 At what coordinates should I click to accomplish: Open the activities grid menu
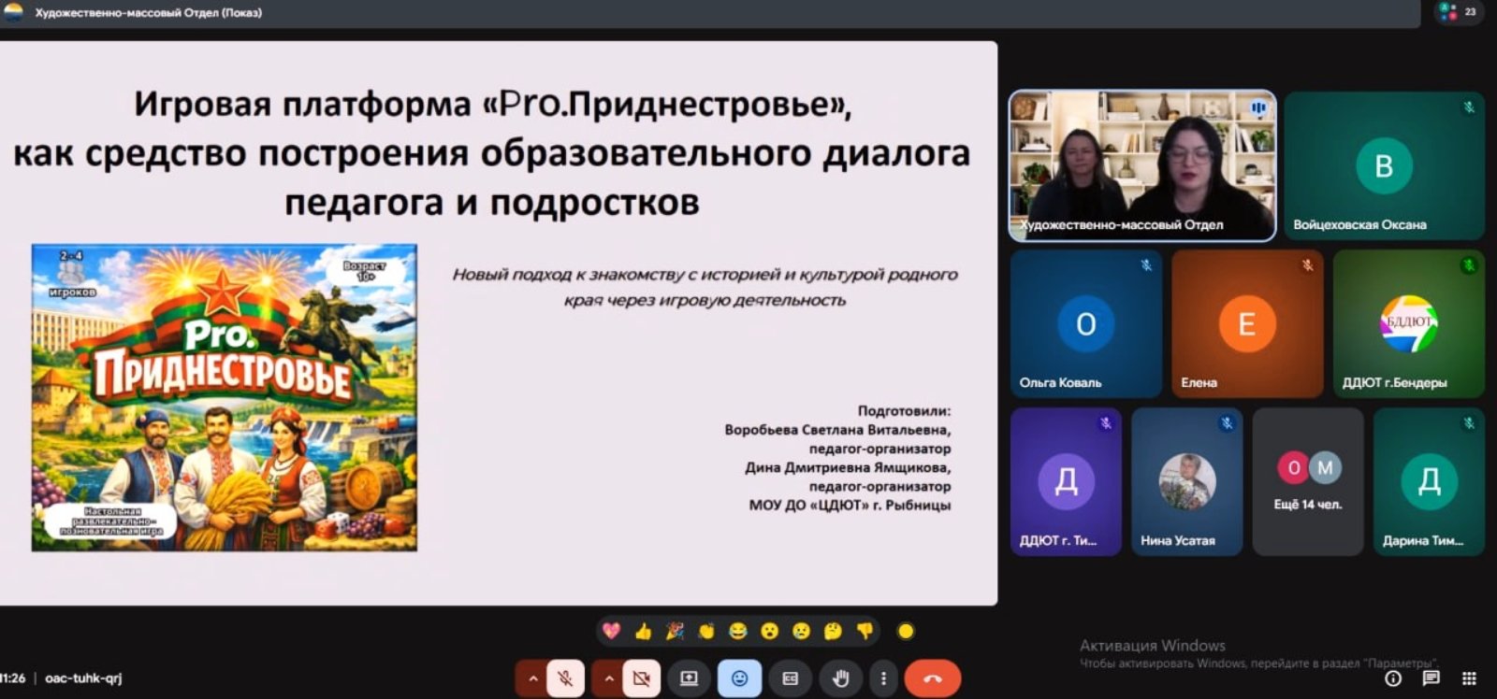1469,678
